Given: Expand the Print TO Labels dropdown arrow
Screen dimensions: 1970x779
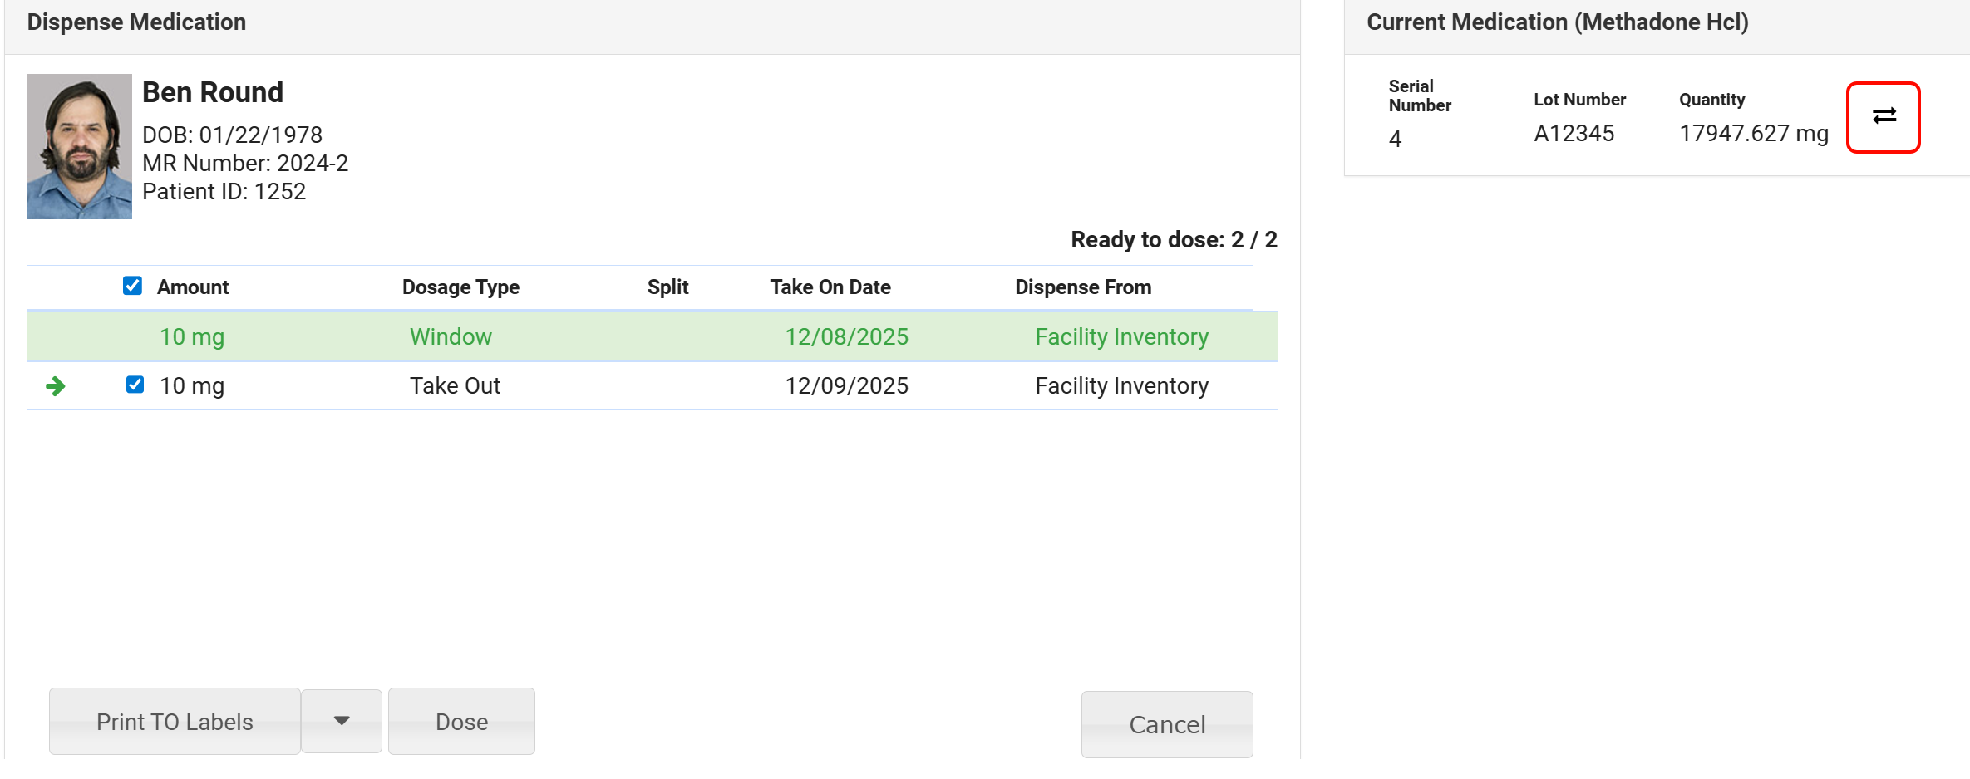Looking at the screenshot, I should click(342, 721).
